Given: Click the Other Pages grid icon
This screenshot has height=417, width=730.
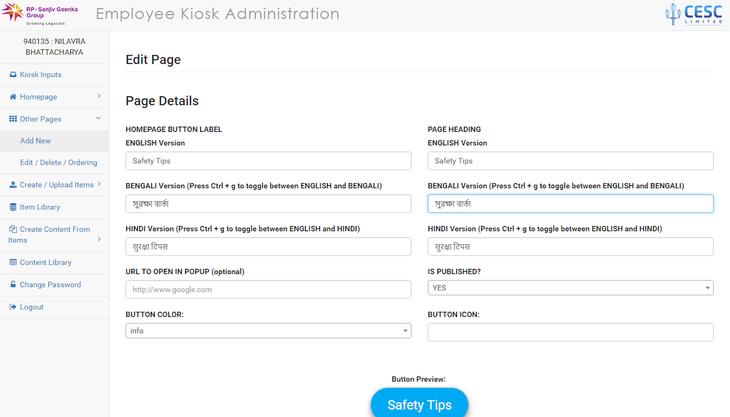Looking at the screenshot, I should pos(13,119).
